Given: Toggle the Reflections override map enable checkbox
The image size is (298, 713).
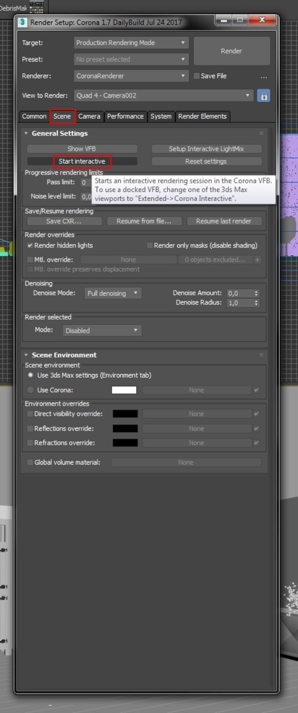Looking at the screenshot, I should pos(257,429).
